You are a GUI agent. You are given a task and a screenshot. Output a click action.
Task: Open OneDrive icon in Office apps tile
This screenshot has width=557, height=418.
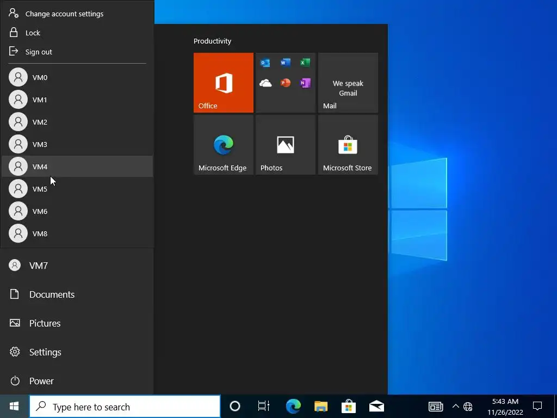click(x=265, y=83)
